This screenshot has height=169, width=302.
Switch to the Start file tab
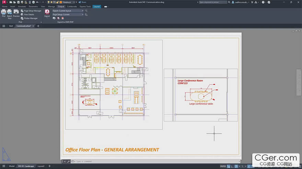click(11, 26)
